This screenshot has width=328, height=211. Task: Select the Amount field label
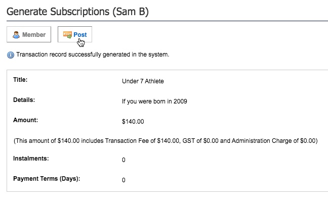(24, 120)
